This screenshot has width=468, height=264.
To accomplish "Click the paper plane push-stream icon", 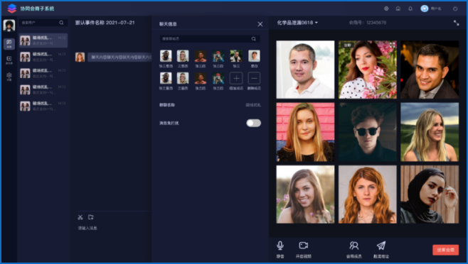I will point(381,246).
